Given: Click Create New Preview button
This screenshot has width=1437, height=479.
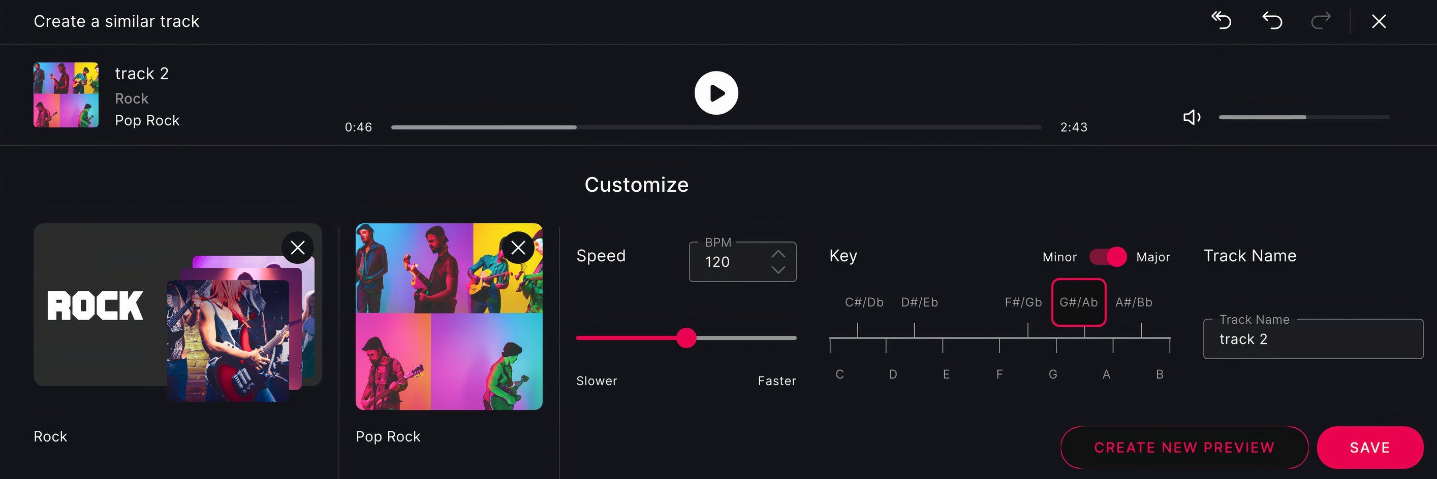Looking at the screenshot, I should (x=1184, y=447).
